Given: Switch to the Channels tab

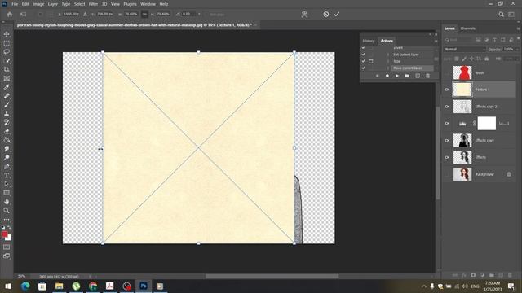Looking at the screenshot, I should pos(467,28).
